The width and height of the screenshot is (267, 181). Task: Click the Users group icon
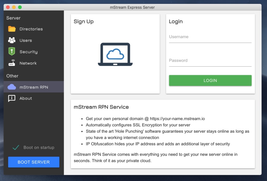pyautogui.click(x=12, y=40)
